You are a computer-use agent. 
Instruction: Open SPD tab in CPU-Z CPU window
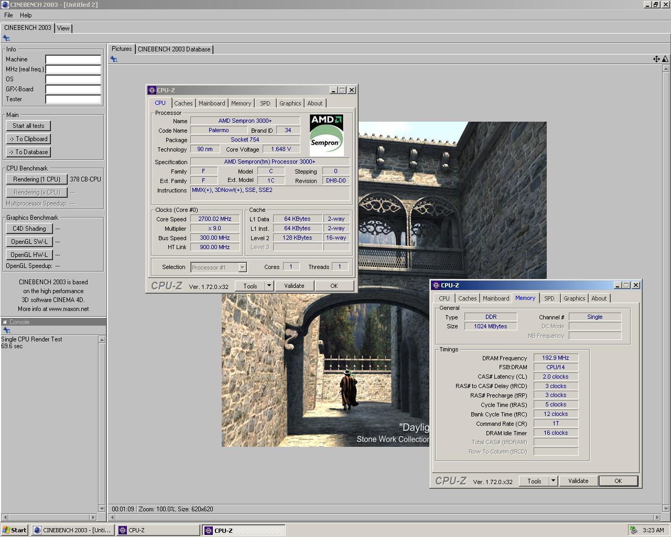(x=265, y=103)
